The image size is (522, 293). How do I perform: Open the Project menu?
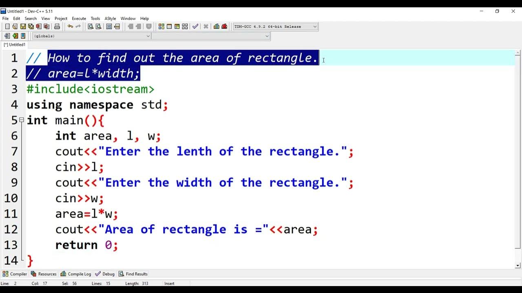click(x=61, y=18)
